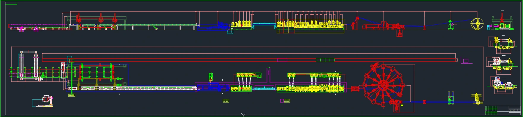Select the yellow uncoiler stand in plan view
This screenshot has height=117, width=523.
(477, 99)
